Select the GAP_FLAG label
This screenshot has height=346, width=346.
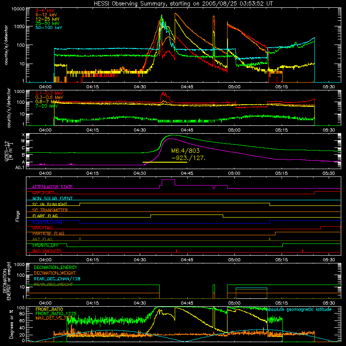(x=43, y=192)
